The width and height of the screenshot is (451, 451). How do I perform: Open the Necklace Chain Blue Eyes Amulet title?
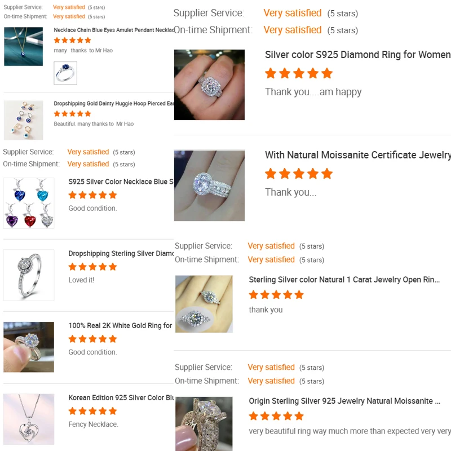pos(114,30)
